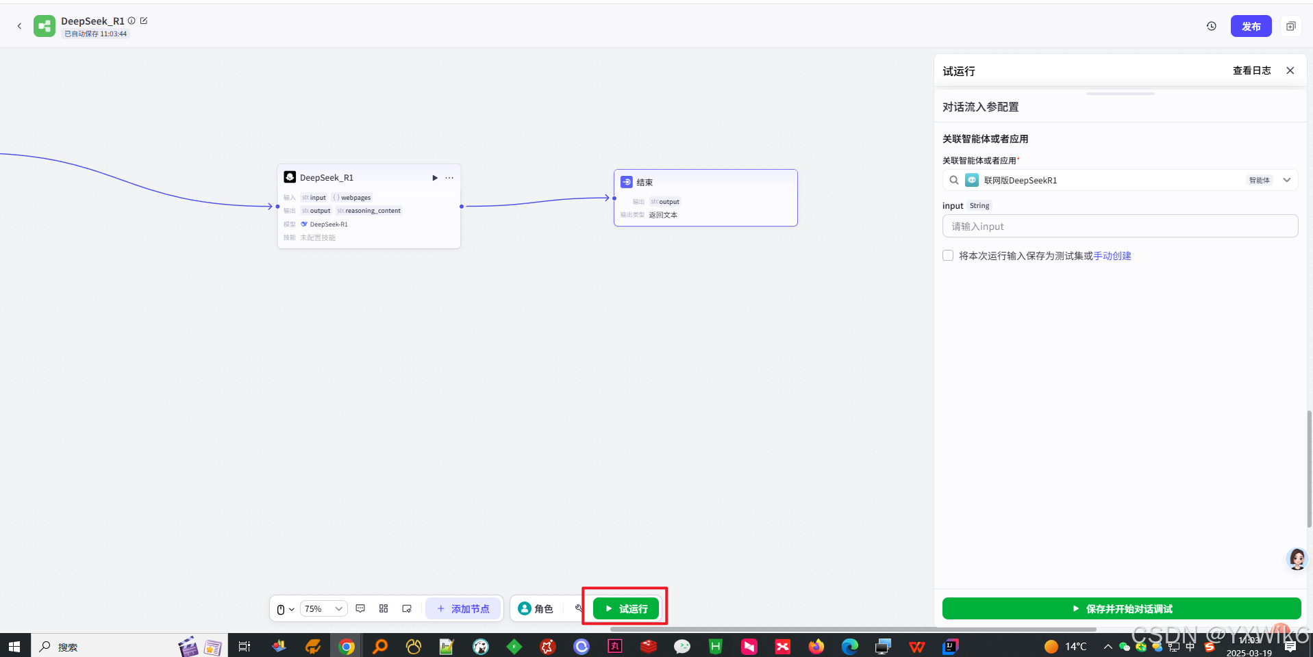
Task: Open the 75% zoom level dropdown
Action: 323,609
